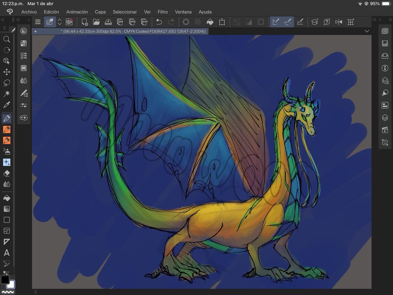
Task: Toggle Snap to Special Ruler
Action: coord(288,22)
